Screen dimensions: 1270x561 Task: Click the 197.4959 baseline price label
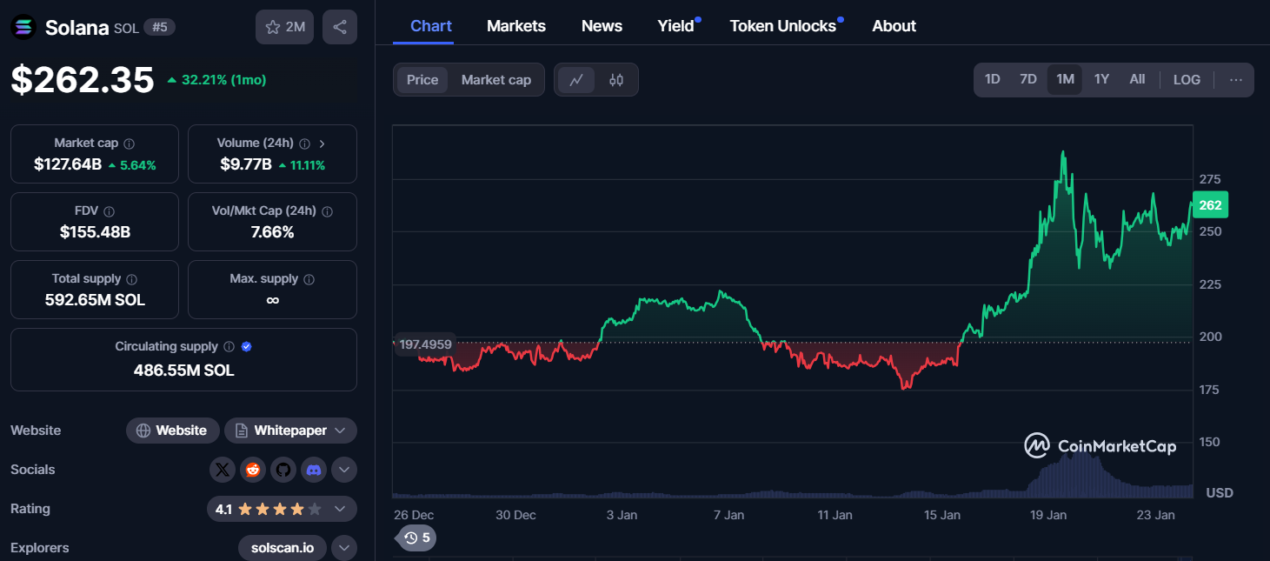click(x=425, y=344)
